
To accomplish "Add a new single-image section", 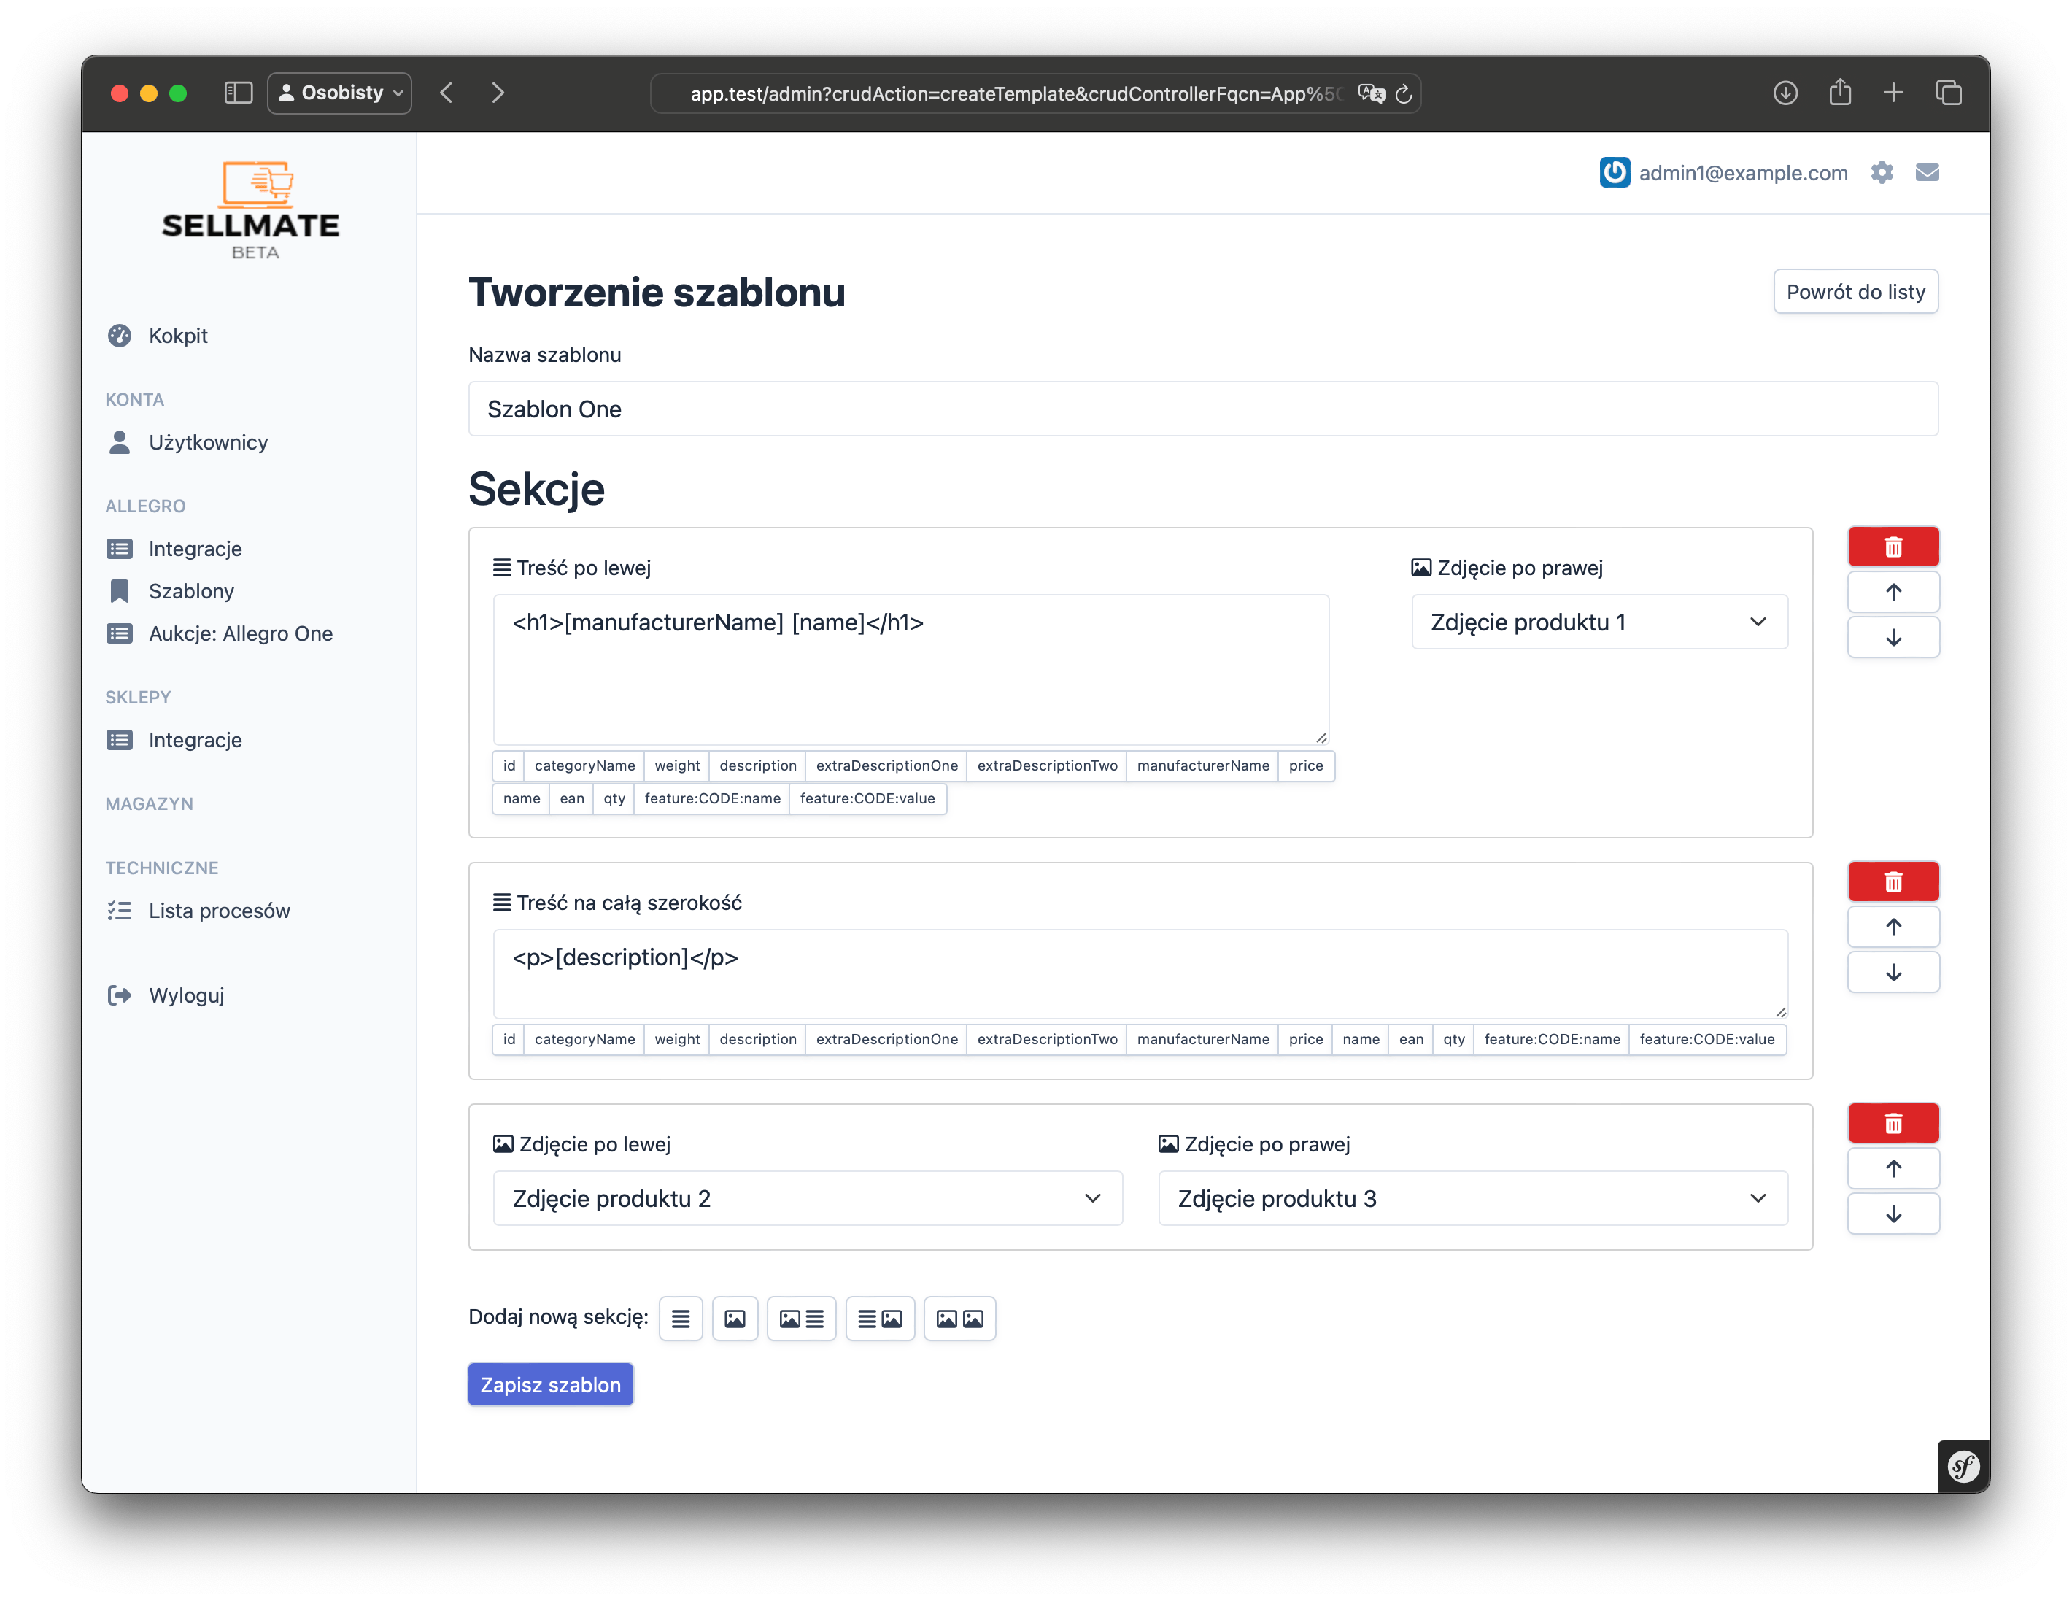I will pos(734,1319).
